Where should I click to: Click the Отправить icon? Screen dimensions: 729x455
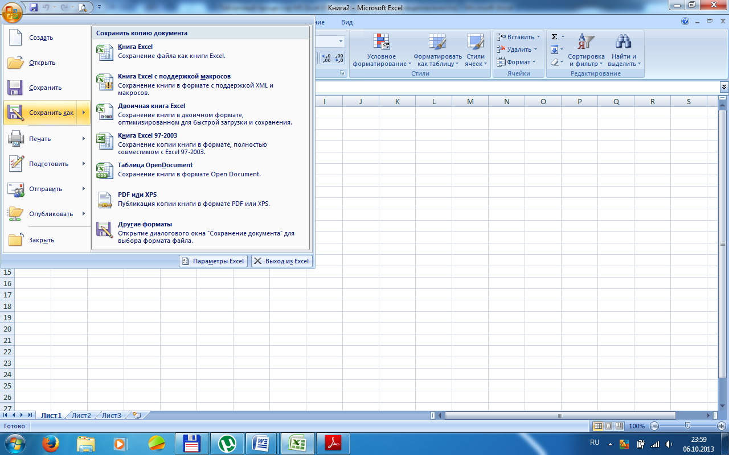click(x=15, y=189)
